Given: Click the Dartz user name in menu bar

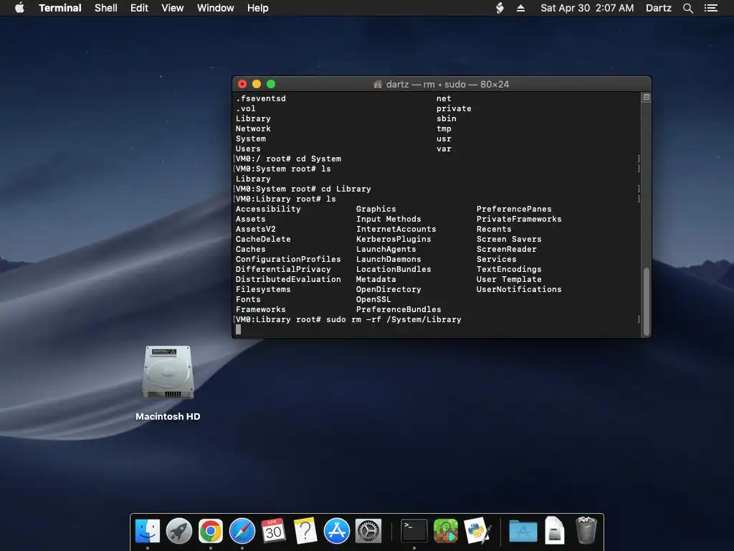Looking at the screenshot, I should coord(659,8).
